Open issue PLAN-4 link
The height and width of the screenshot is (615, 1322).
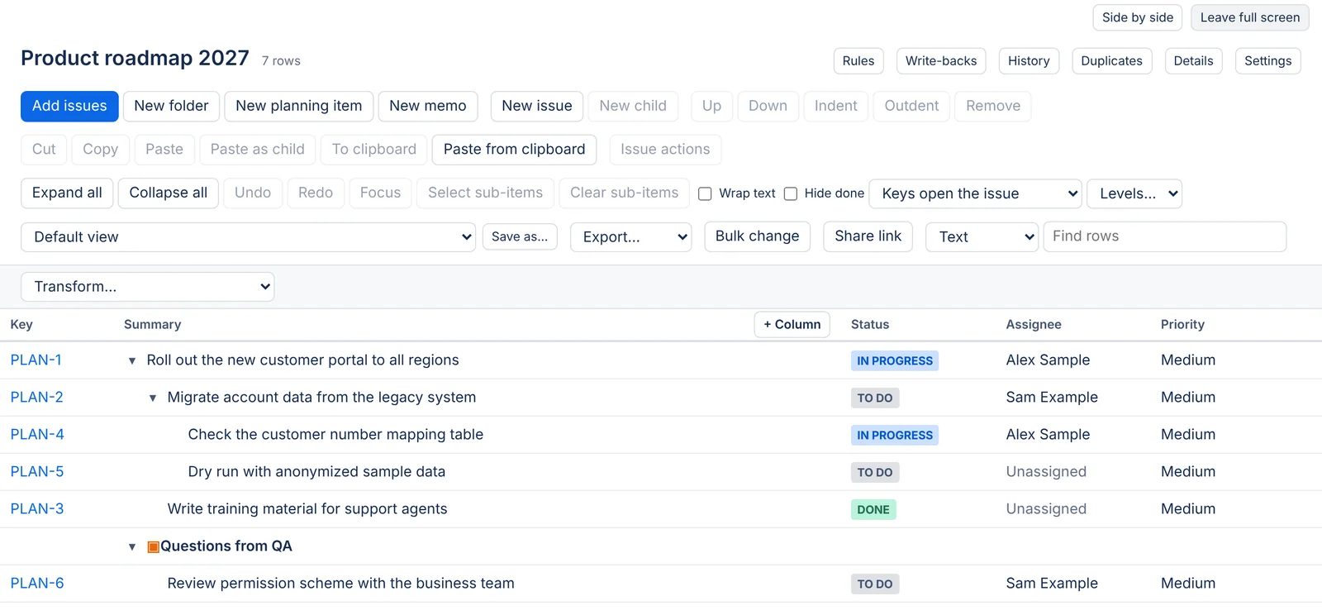[x=37, y=435]
